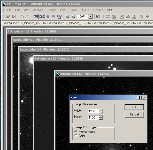The width and height of the screenshot is (153, 150).
Task: Click the context help arrow-question icon
Action: pyautogui.click(x=98, y=16)
